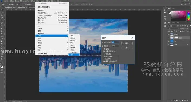Image resolution: width=191 pixels, height=102 pixels.
Task: Choose 置换... in the 扭曲 submenu
Action: click(74, 55)
